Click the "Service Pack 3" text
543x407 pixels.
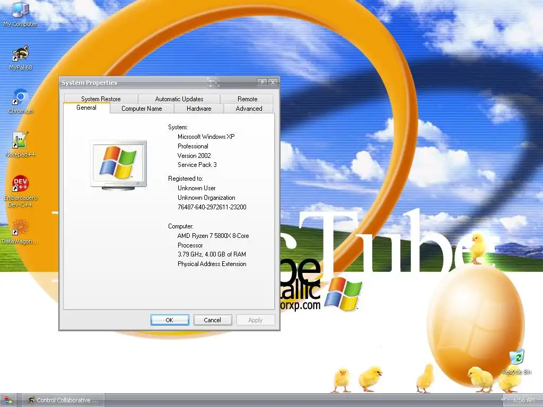click(197, 165)
